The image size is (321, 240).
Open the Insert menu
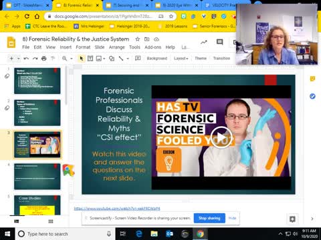tap(66, 47)
